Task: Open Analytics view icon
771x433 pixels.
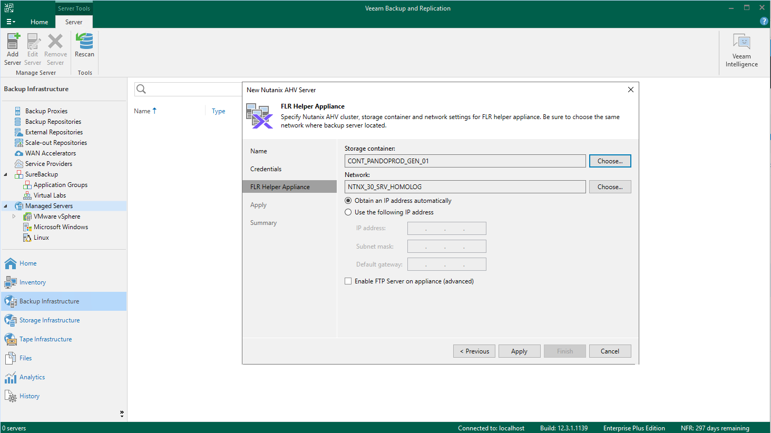Action: click(11, 377)
